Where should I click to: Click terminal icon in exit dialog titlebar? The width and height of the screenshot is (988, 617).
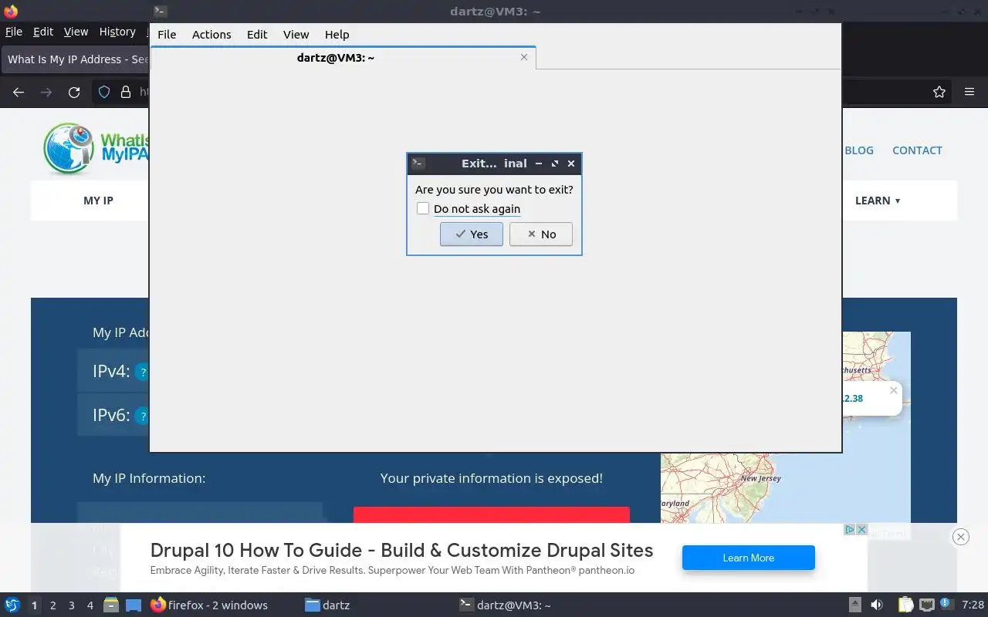[x=418, y=164]
